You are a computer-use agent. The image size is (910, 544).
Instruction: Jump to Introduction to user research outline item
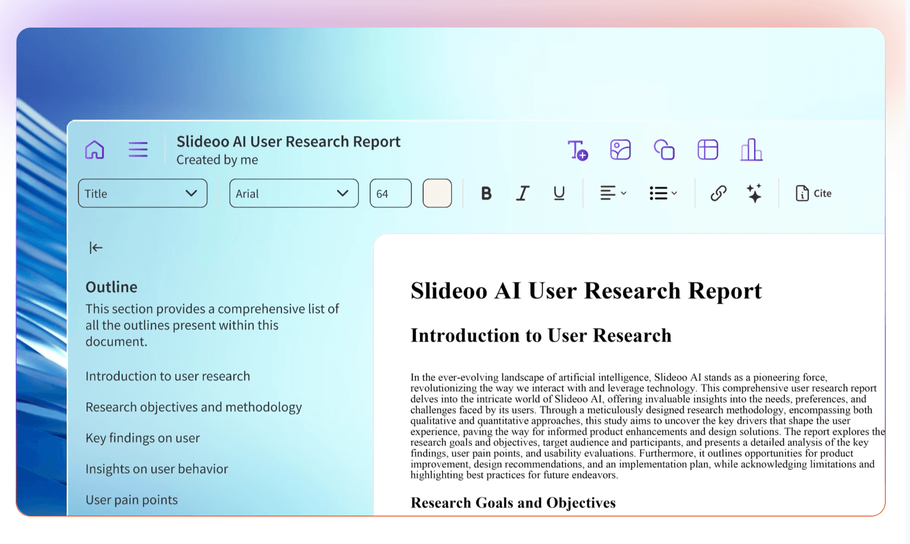coord(168,376)
